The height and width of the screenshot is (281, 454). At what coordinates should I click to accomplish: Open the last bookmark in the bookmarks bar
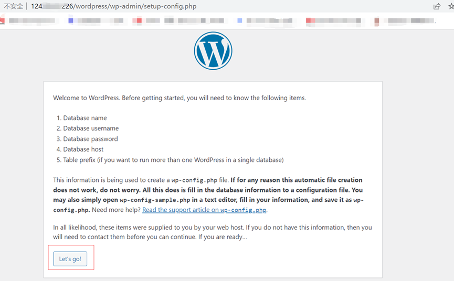405,21
